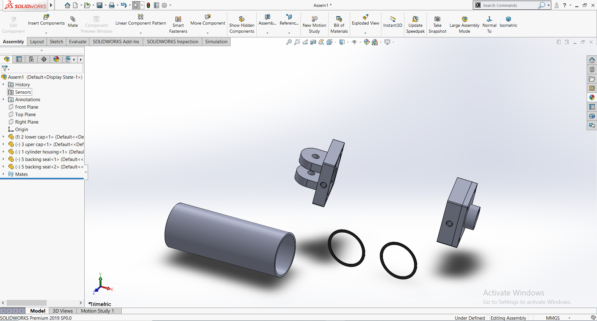Image resolution: width=597 pixels, height=321 pixels.
Task: Click Update Speedpak
Action: [415, 25]
